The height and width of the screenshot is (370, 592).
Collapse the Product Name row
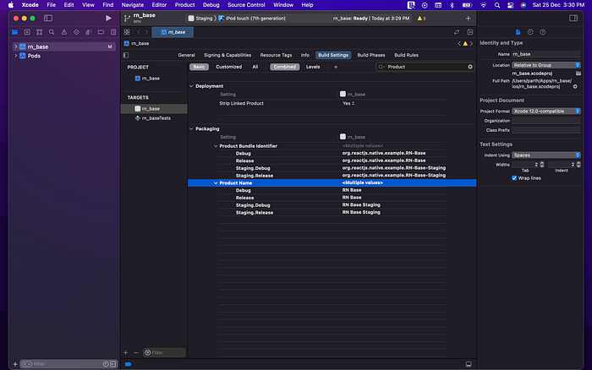(x=216, y=183)
